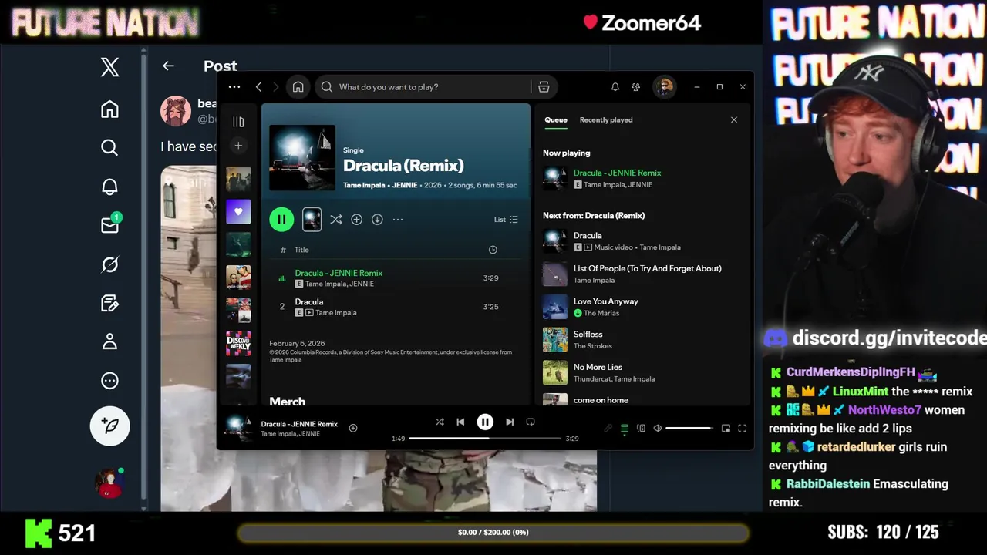Open the miniplayer

coord(726,428)
